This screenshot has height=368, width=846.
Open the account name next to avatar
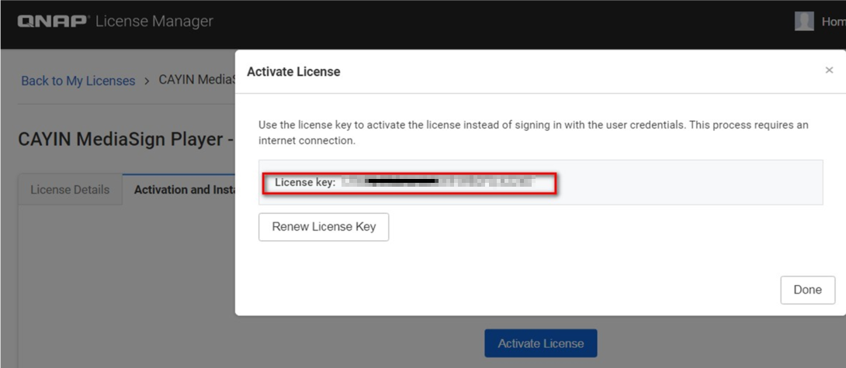pyautogui.click(x=834, y=22)
